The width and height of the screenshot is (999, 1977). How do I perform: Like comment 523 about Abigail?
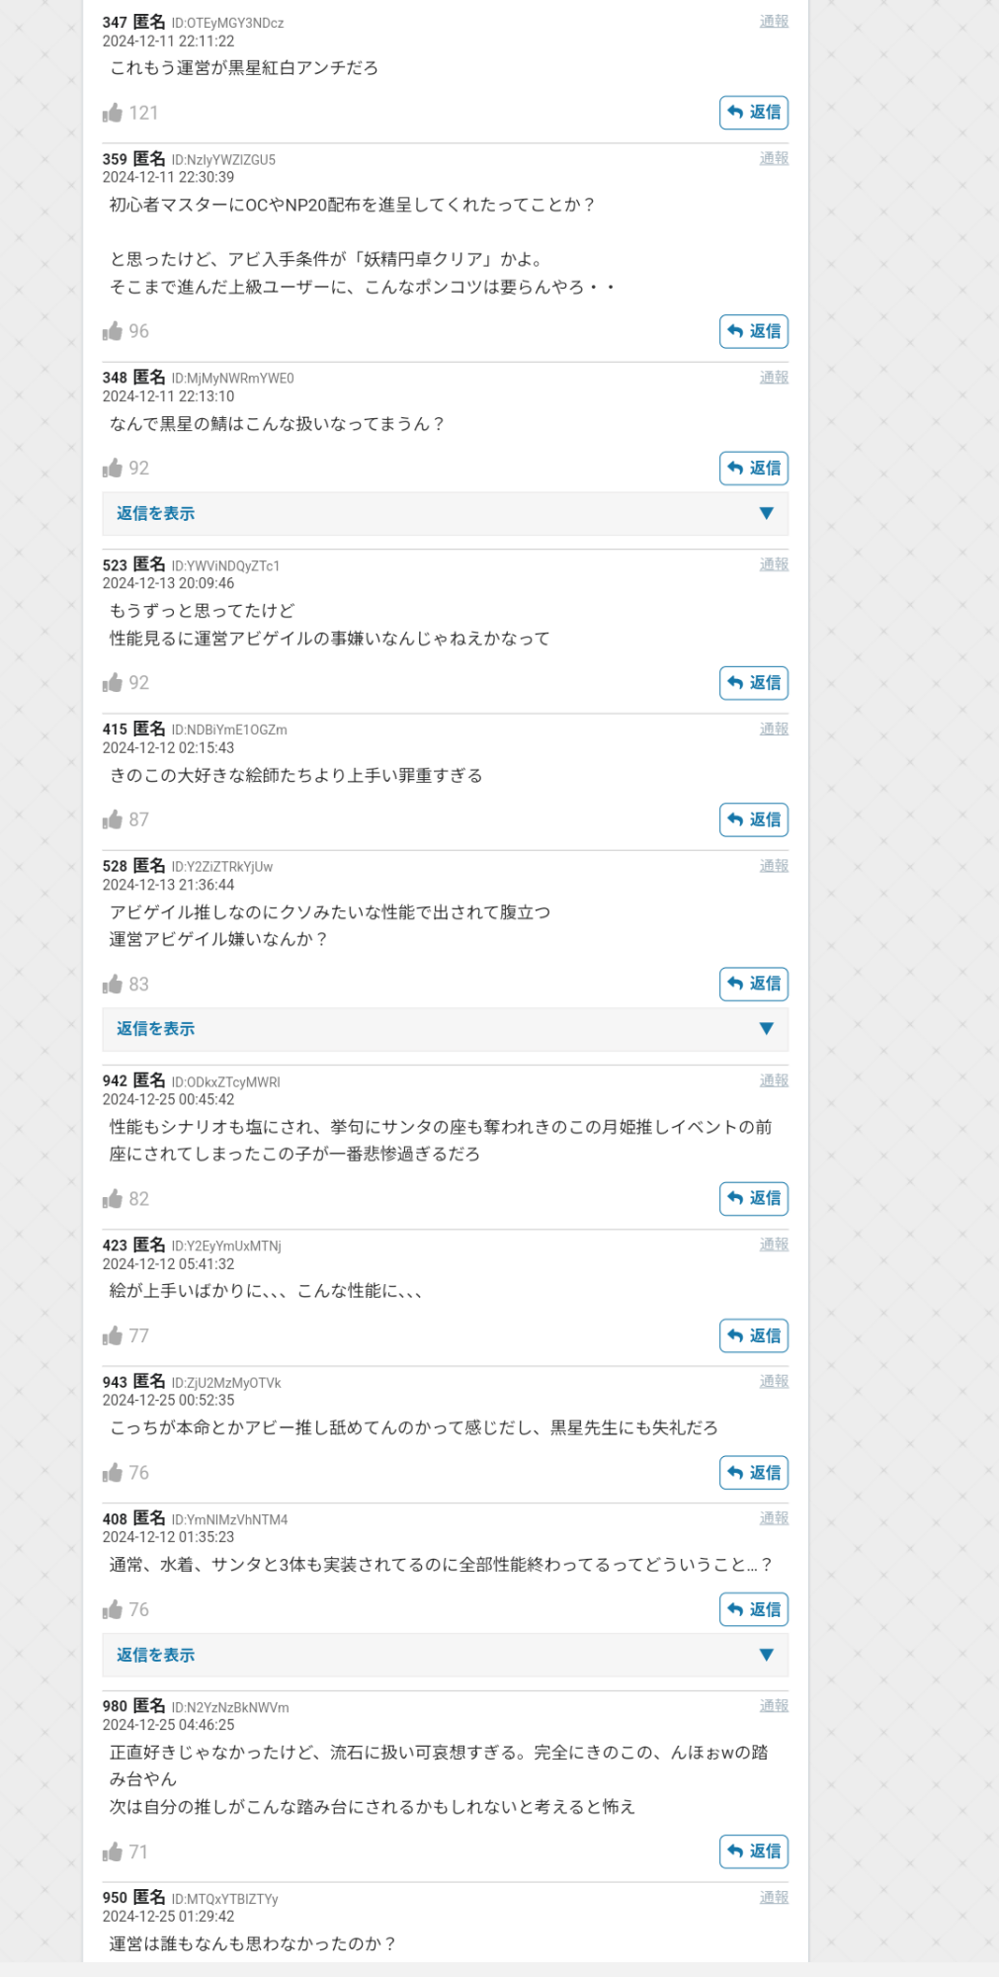click(x=113, y=683)
